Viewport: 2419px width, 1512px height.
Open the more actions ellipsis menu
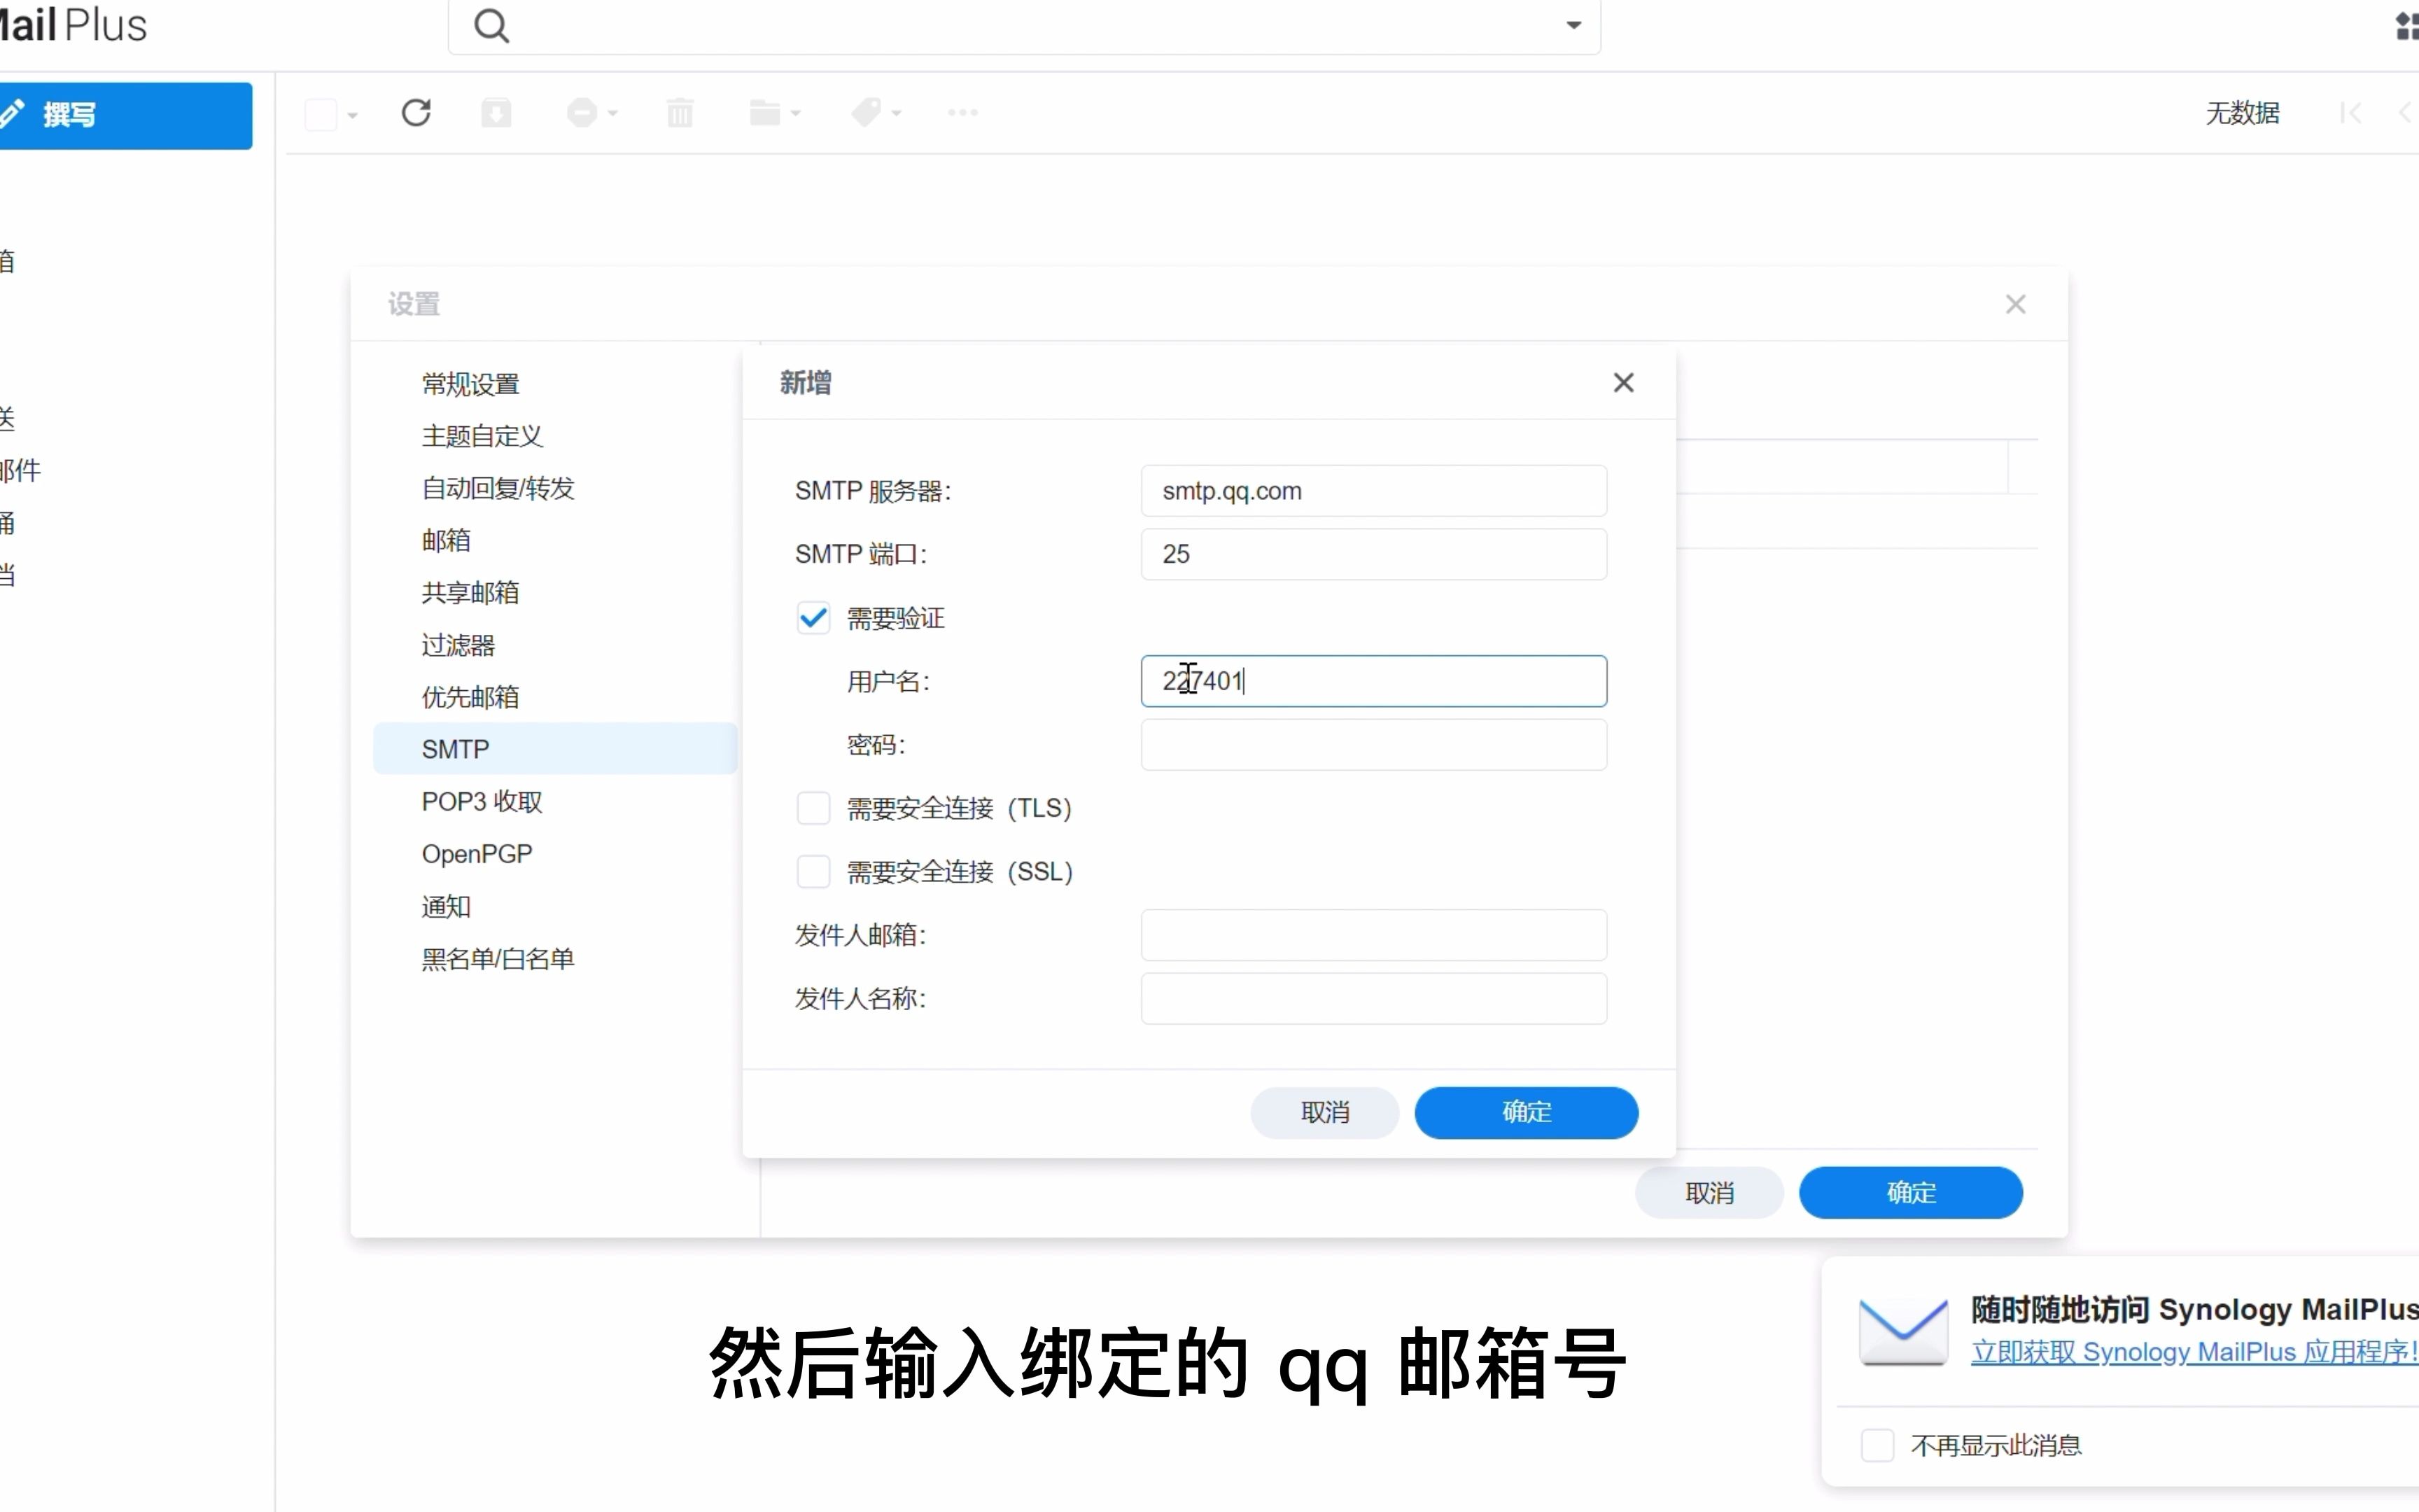click(962, 112)
